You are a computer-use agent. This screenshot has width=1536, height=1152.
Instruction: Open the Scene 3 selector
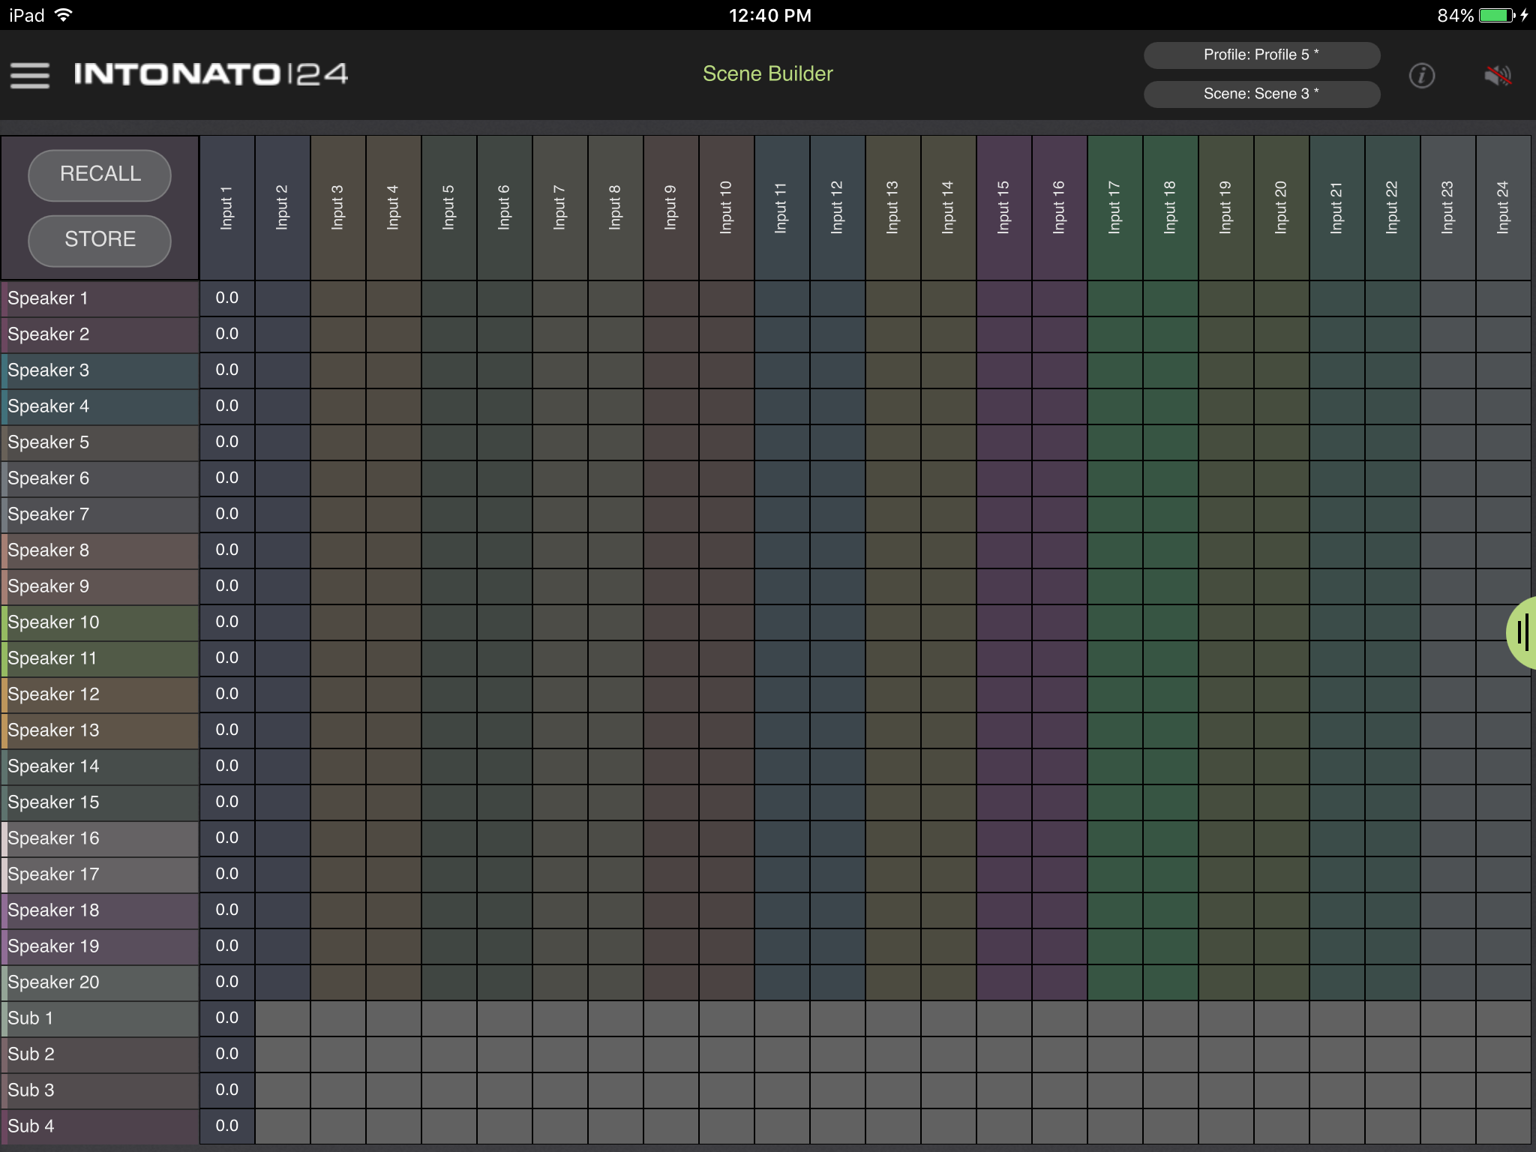(1261, 94)
